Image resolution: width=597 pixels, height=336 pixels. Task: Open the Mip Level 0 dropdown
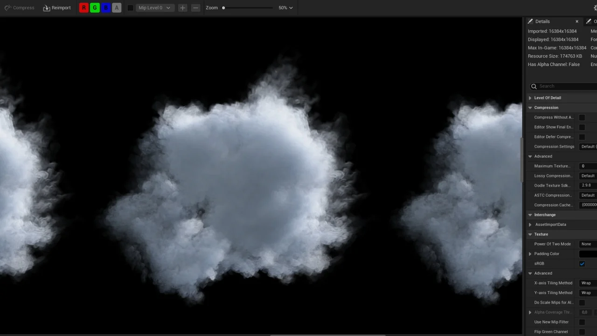(155, 8)
